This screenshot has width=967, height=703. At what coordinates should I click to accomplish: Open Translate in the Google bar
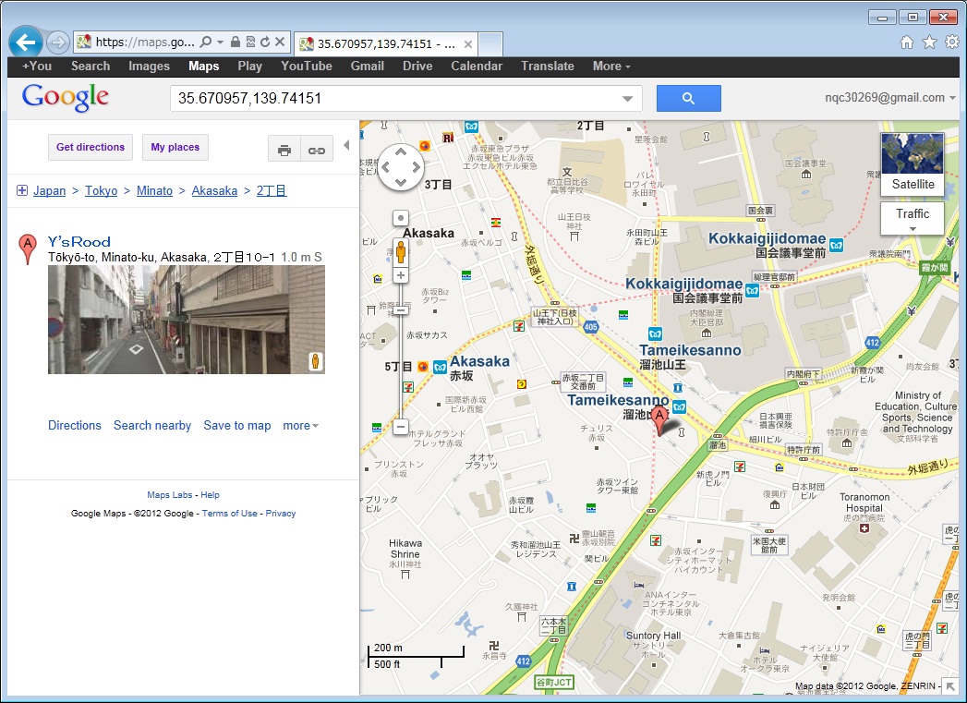point(548,66)
